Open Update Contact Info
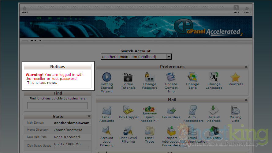 pos(171,77)
